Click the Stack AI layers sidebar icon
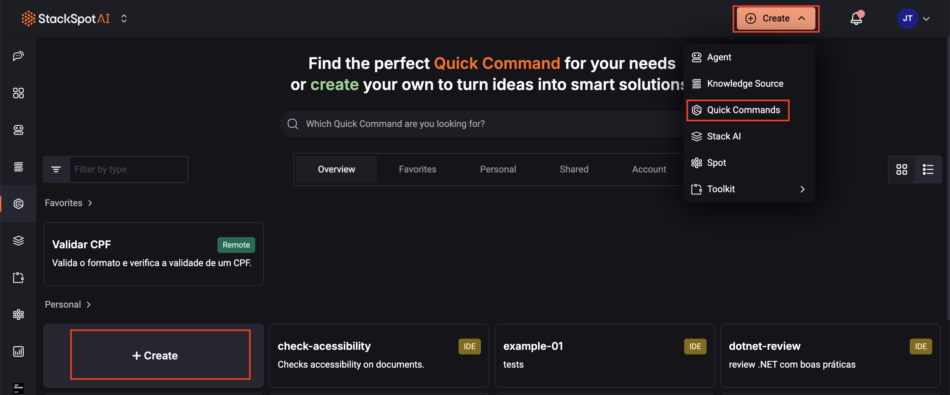Viewport: 950px width, 395px height. pyautogui.click(x=18, y=241)
